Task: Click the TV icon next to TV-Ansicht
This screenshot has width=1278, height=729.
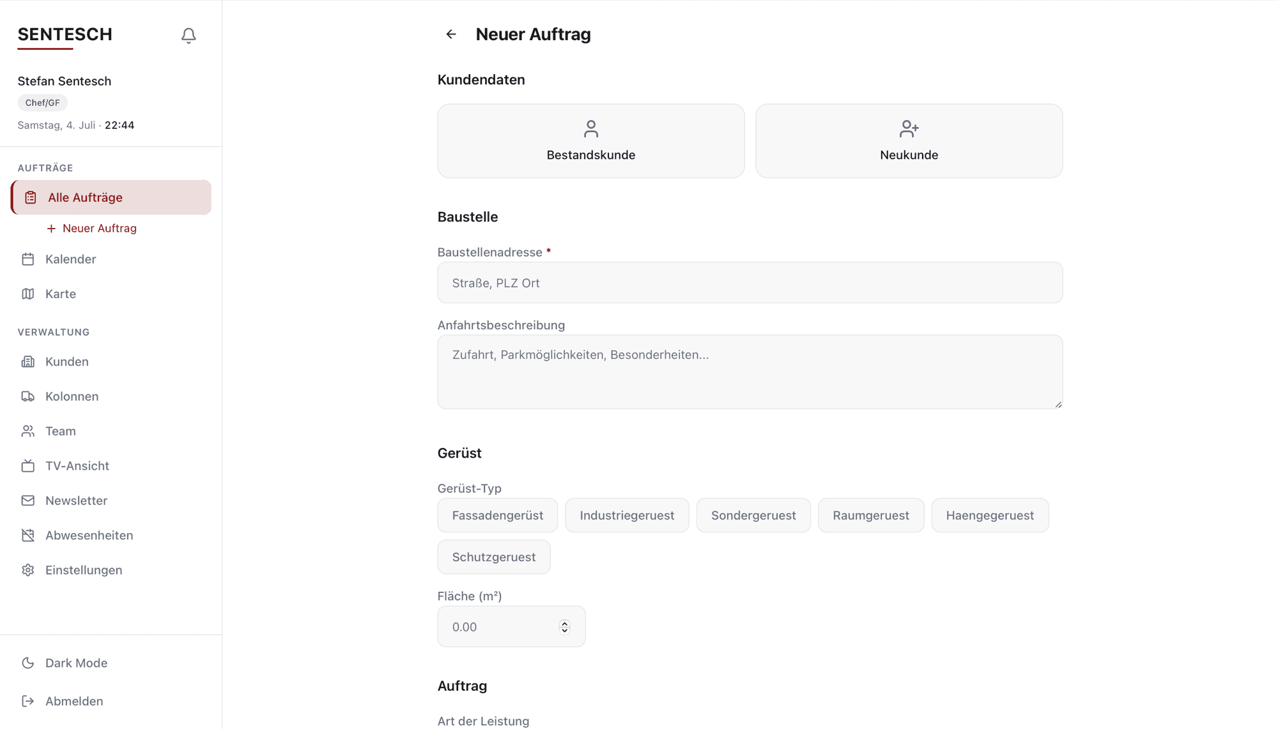Action: (28, 466)
